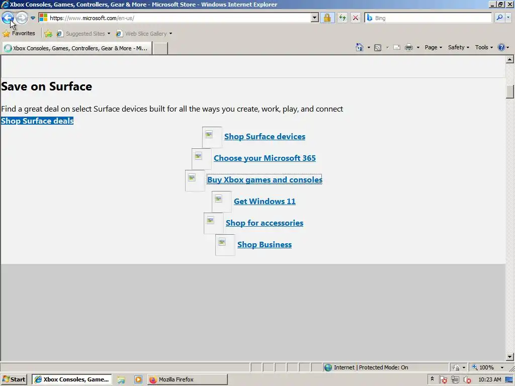The width and height of the screenshot is (515, 386).
Task: Click the Help question mark icon
Action: (501, 47)
